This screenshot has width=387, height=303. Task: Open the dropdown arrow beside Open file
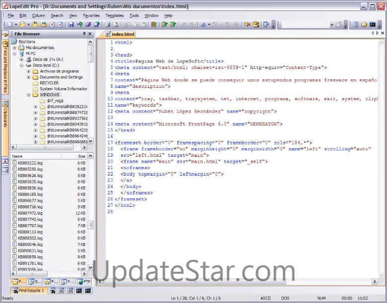click(28, 24)
